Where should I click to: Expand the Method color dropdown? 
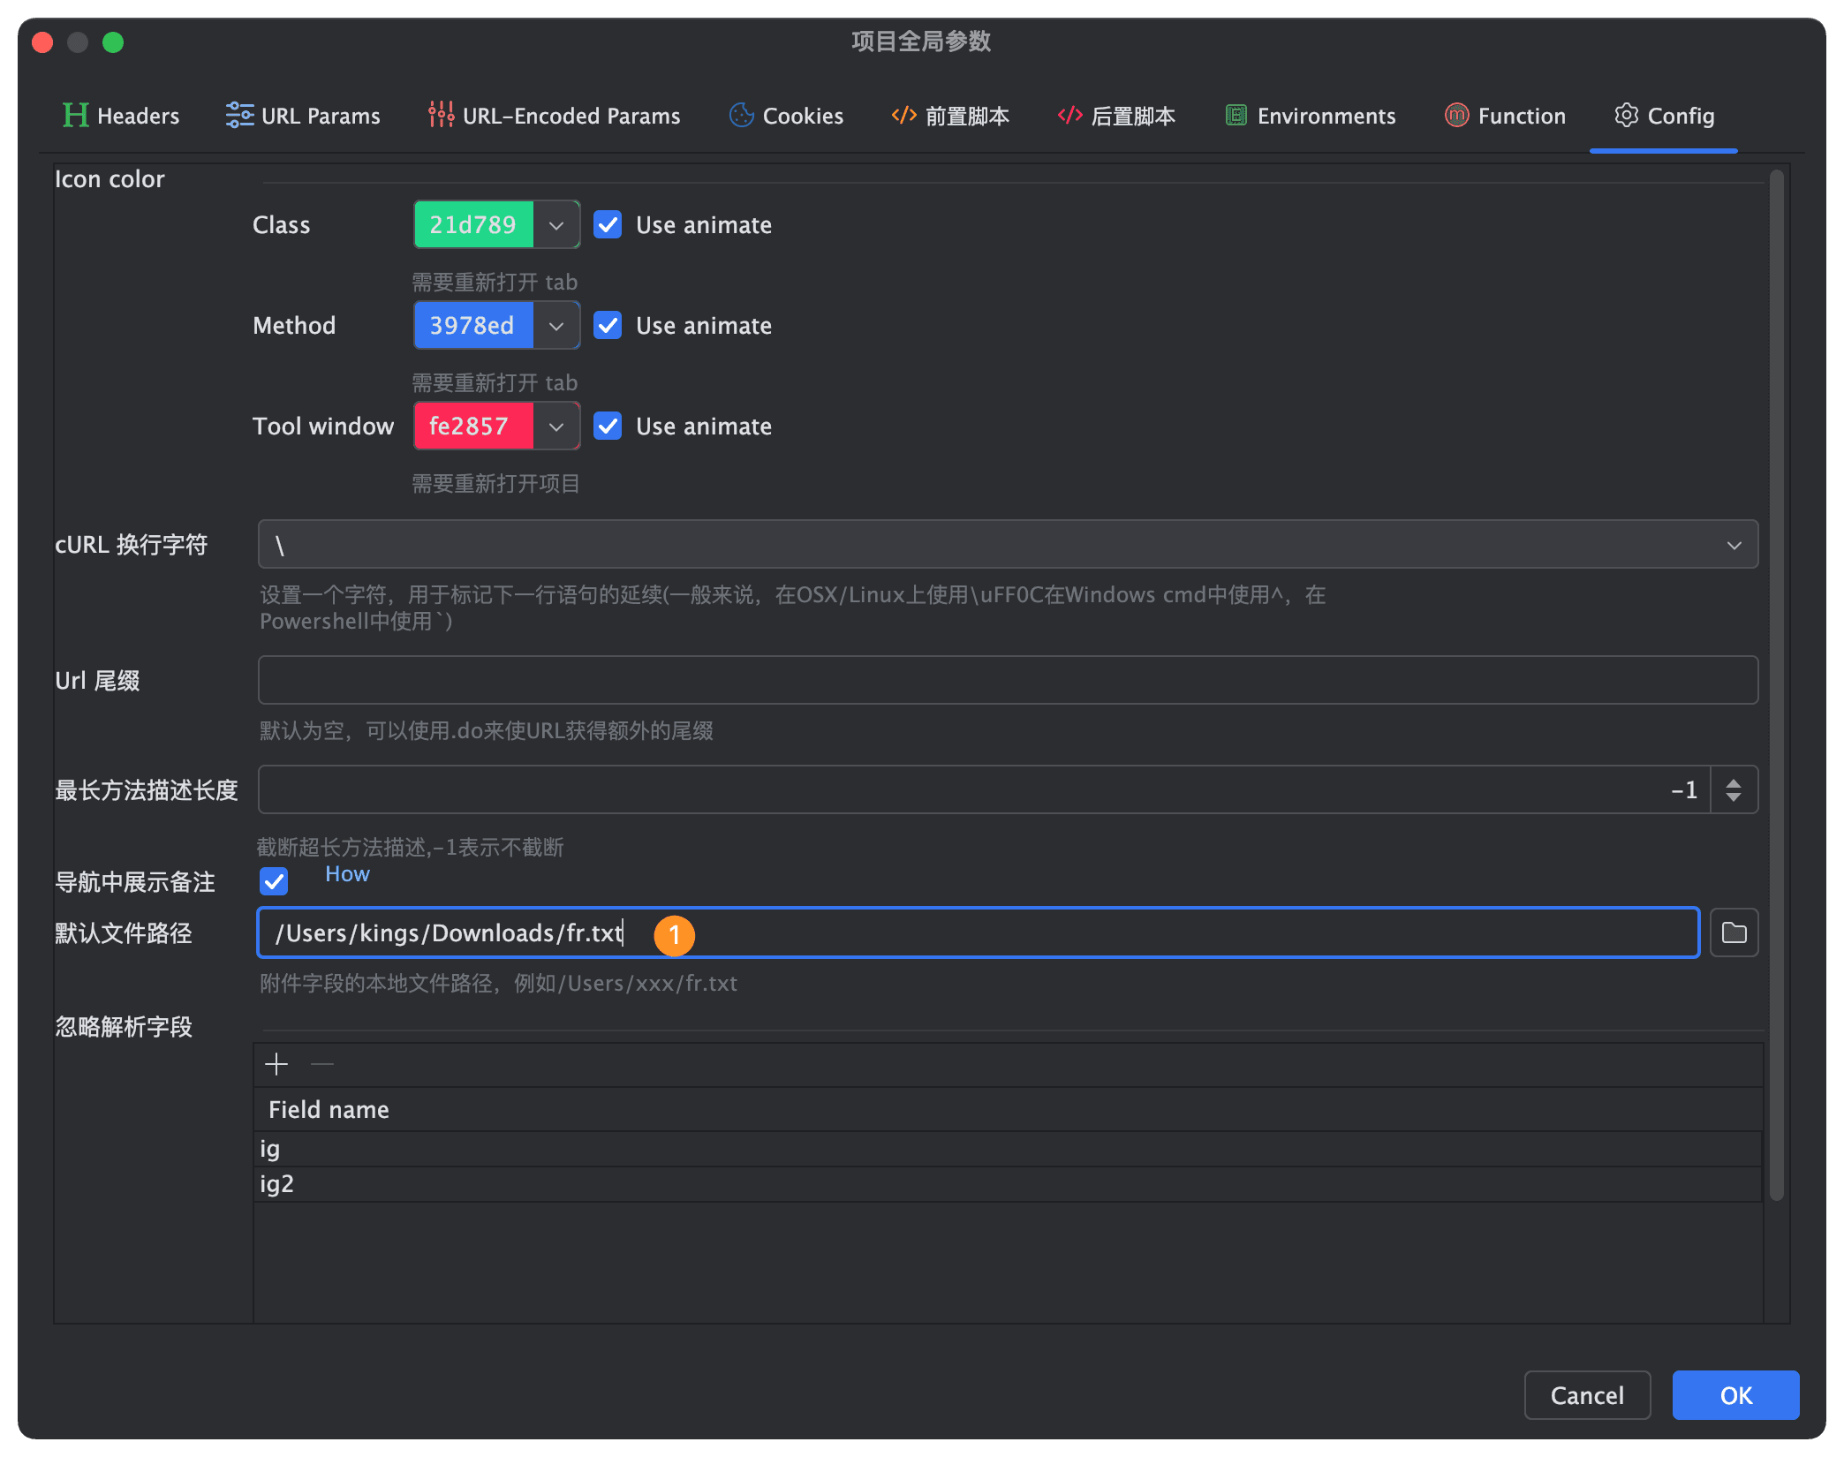pos(556,325)
